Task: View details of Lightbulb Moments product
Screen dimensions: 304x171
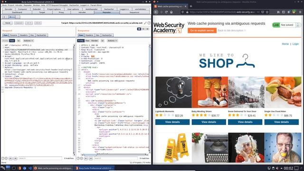Action: [172, 122]
